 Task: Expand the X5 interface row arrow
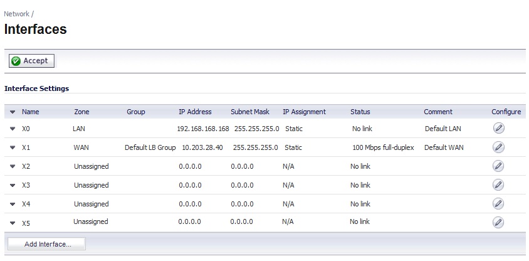pos(13,223)
